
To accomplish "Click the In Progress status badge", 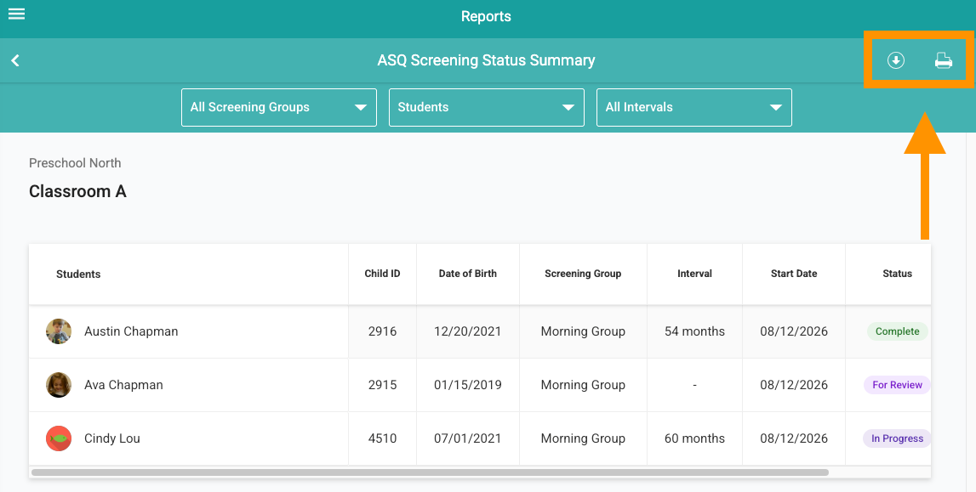I will [897, 438].
